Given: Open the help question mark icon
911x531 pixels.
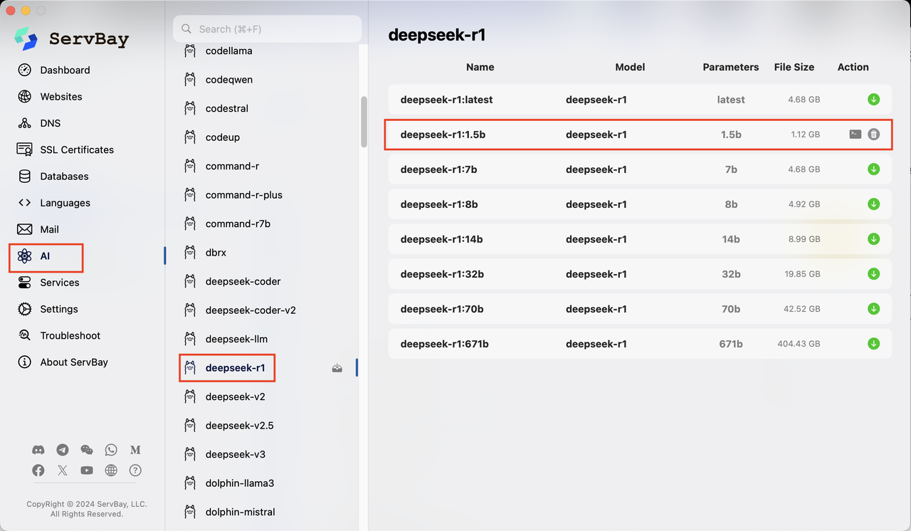Looking at the screenshot, I should tap(135, 470).
